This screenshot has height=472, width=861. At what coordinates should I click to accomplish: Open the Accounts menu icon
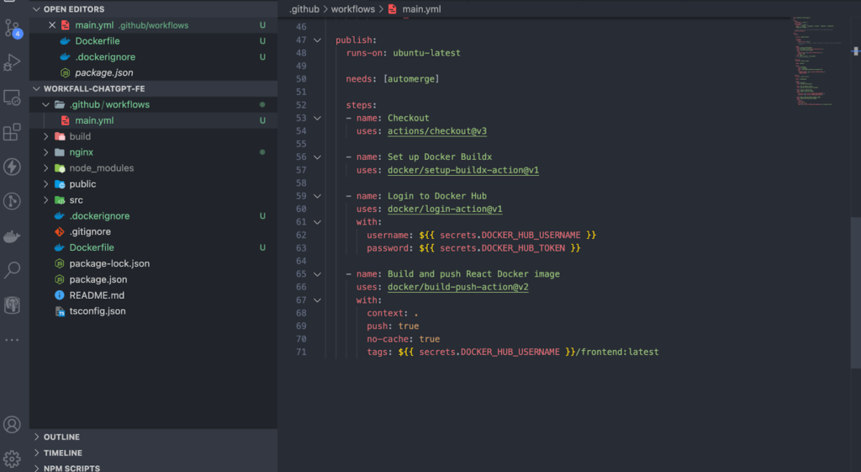[x=12, y=424]
